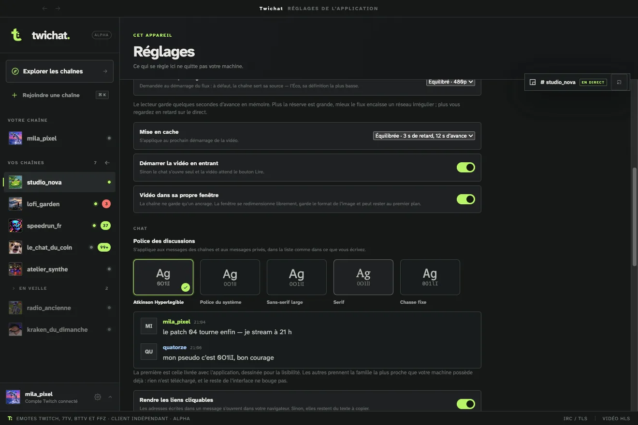This screenshot has height=425, width=638.
Task: Click the expand-window icon in the studio_nova anchor
Action: pyautogui.click(x=619, y=82)
